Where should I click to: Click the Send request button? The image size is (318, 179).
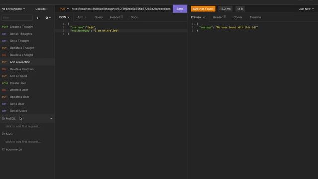[180, 9]
